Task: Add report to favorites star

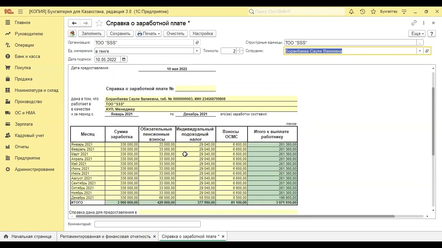Action: [99, 23]
